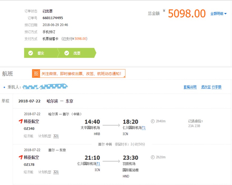Open the 退改签 refund and change link
Image resolution: width=232 pixels, height=185 pixels.
click(206, 87)
